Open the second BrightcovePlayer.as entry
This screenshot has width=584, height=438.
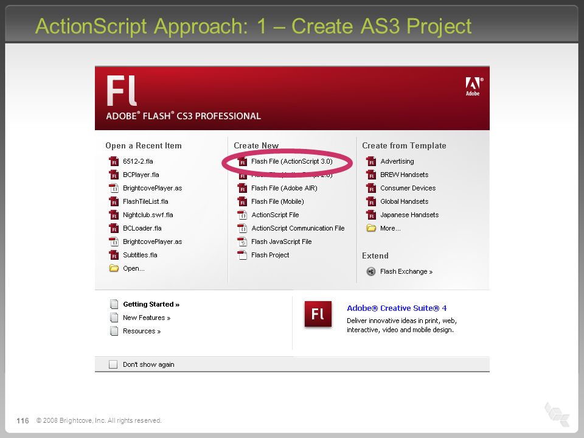pos(152,242)
